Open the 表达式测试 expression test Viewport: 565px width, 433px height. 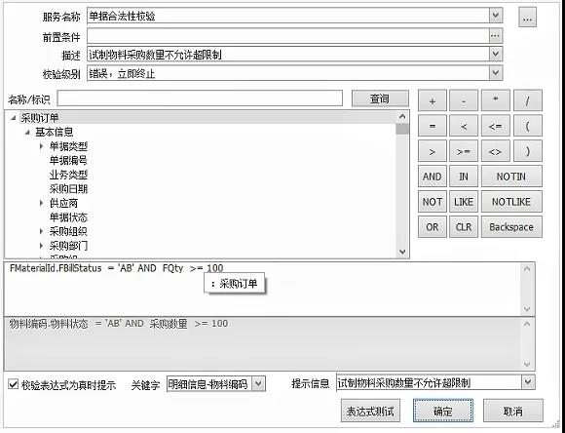(x=370, y=411)
